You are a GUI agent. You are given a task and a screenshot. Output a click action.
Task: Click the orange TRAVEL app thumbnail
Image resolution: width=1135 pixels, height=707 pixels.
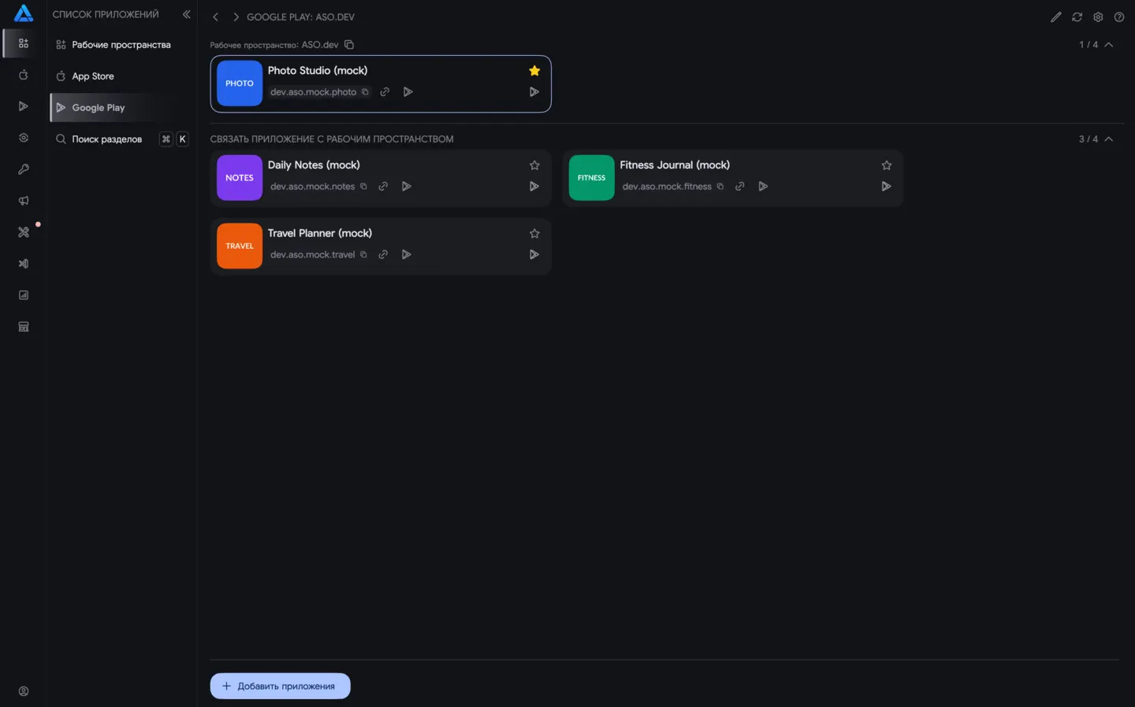pyautogui.click(x=240, y=246)
